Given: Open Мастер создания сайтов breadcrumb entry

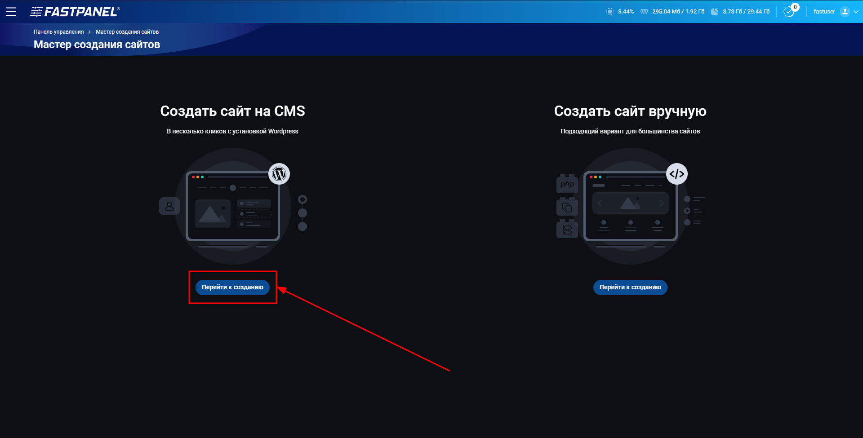Looking at the screenshot, I should click(x=127, y=31).
